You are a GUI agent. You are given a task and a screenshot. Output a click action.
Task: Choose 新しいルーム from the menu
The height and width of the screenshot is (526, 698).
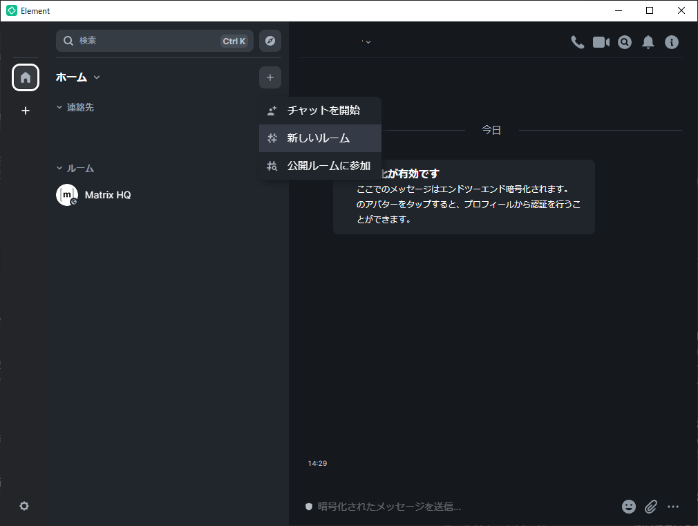click(x=320, y=138)
